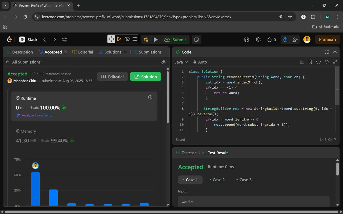Go back to All Submissions

(23, 62)
